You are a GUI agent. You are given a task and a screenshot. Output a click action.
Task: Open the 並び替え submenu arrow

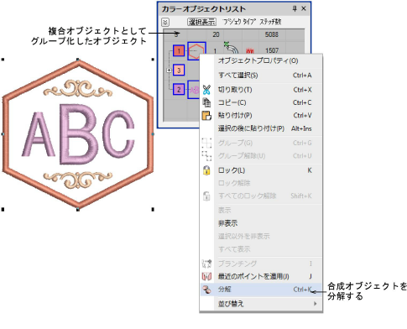(x=316, y=304)
